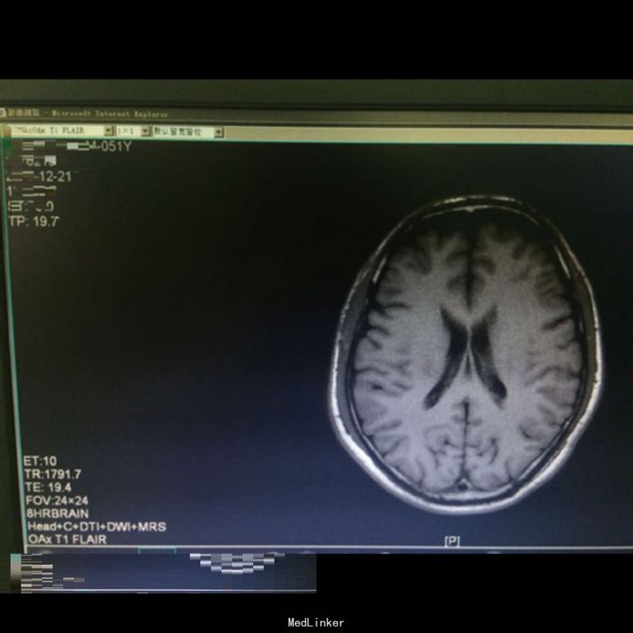Open the 默认窗宽窗位 window preset dropdown
Viewport: 633px width, 633px height.
click(x=182, y=132)
